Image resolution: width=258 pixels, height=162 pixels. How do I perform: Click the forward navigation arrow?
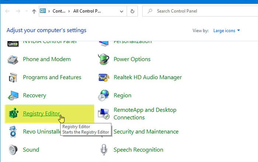tap(18, 11)
